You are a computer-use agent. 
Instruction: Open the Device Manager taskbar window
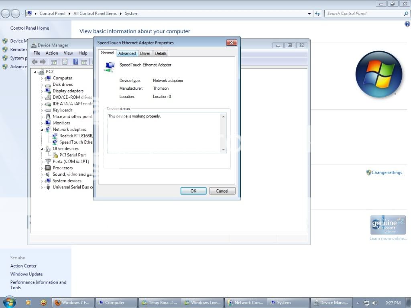coord(331,302)
